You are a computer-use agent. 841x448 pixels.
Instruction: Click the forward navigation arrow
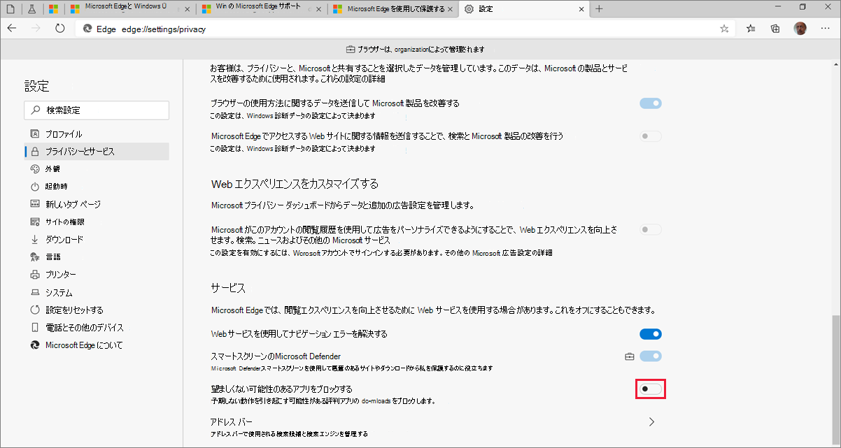tap(36, 29)
